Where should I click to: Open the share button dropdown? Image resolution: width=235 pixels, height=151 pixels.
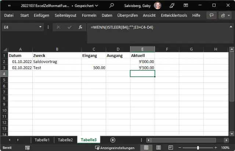coord(224,15)
